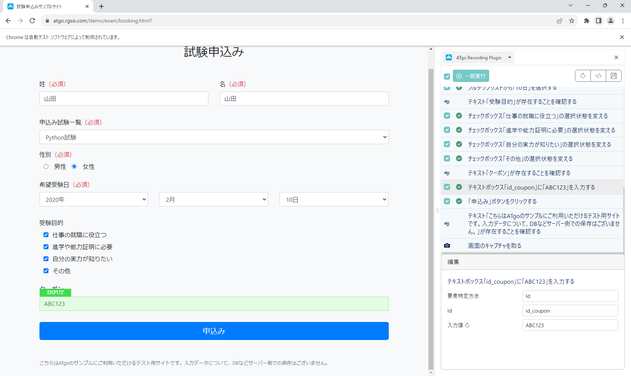Switch to the 編集 panel section

(453, 262)
